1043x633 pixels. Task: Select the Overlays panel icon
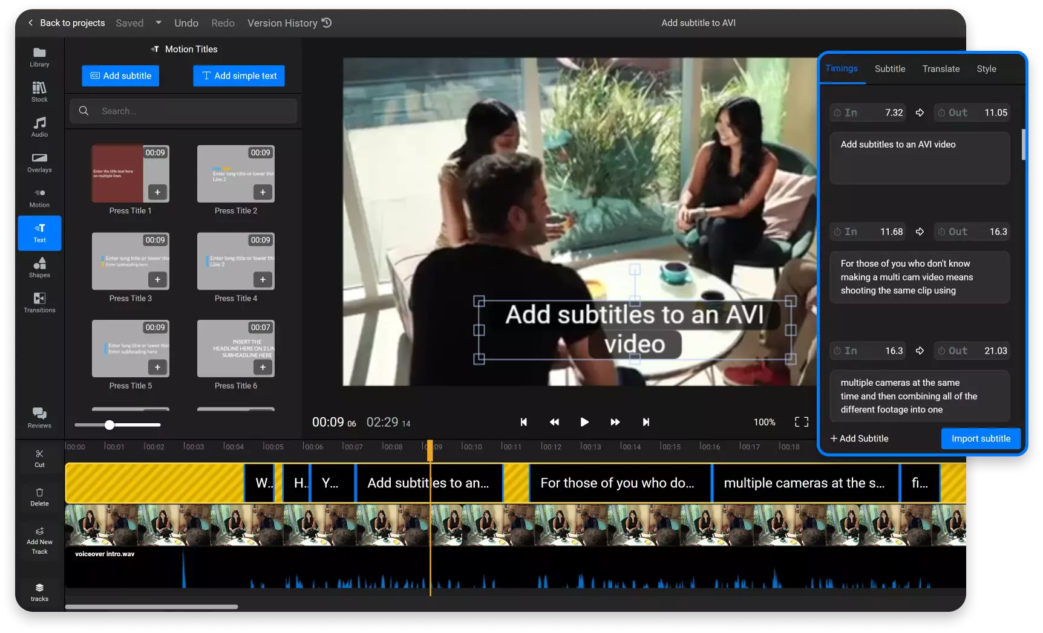39,162
